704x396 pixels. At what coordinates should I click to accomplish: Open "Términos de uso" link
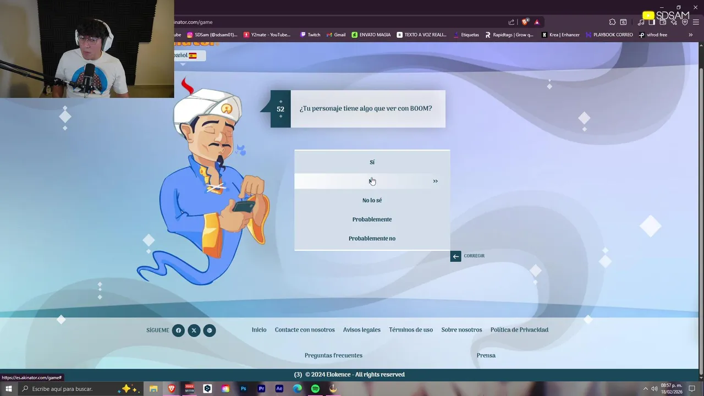[411, 330]
